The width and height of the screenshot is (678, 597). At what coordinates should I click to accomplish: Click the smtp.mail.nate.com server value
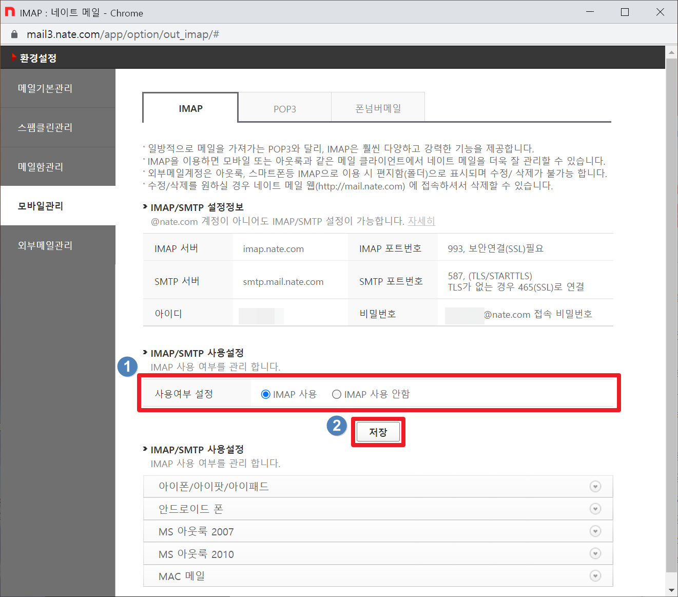click(283, 282)
